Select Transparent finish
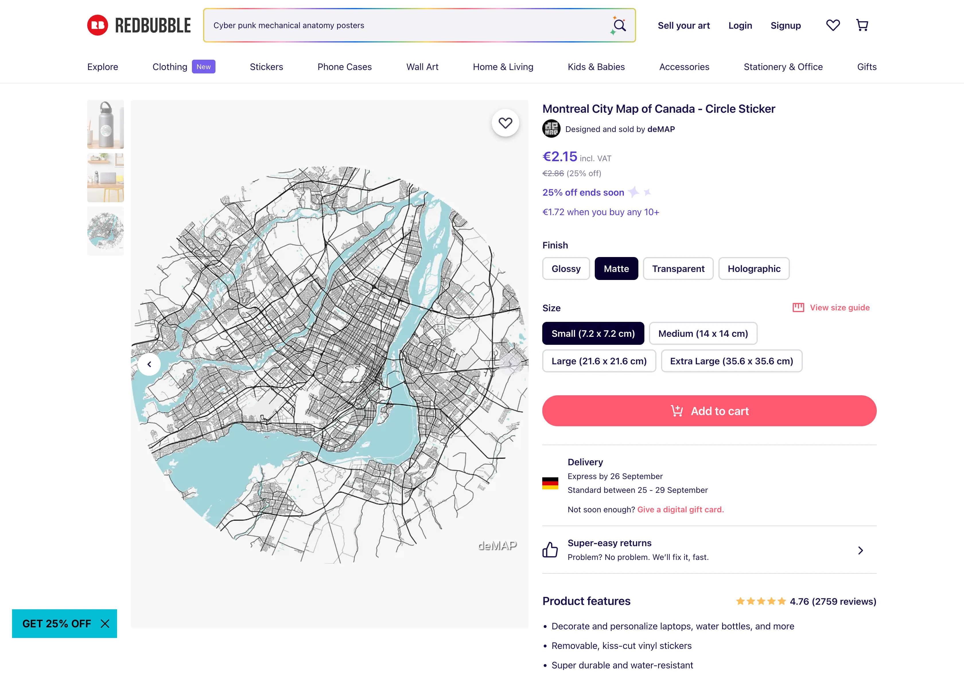 678,269
